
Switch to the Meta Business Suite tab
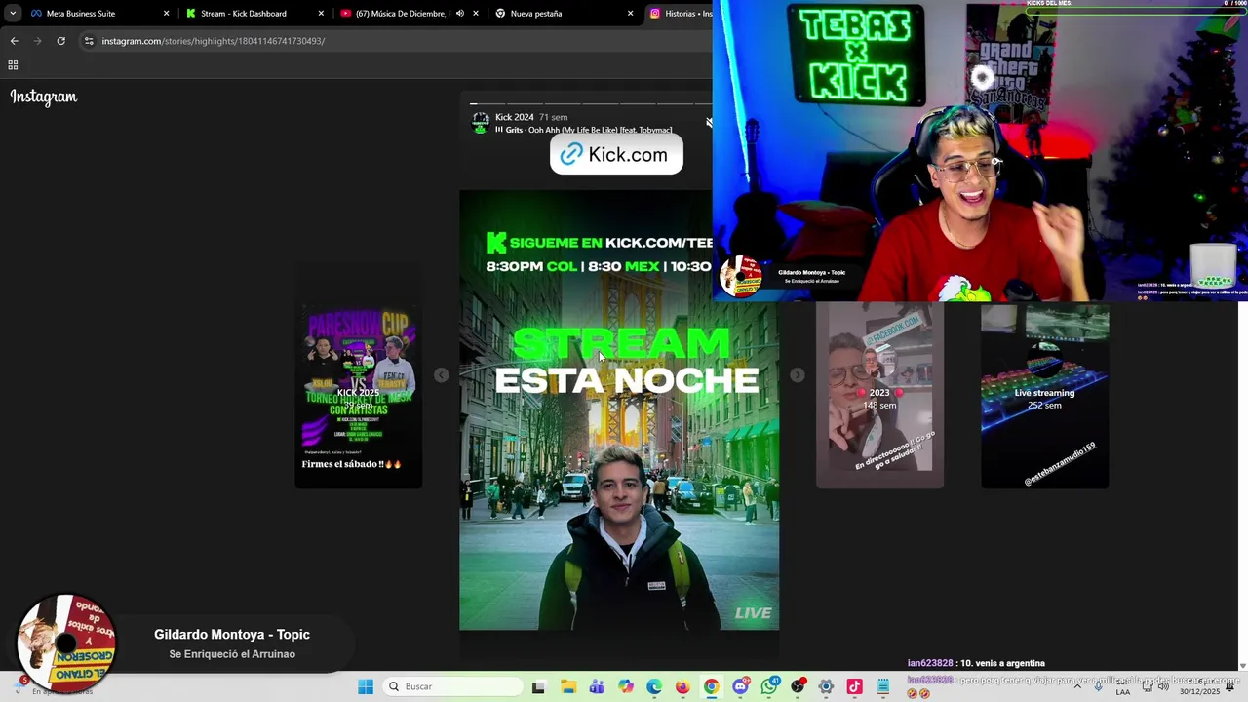click(x=99, y=14)
